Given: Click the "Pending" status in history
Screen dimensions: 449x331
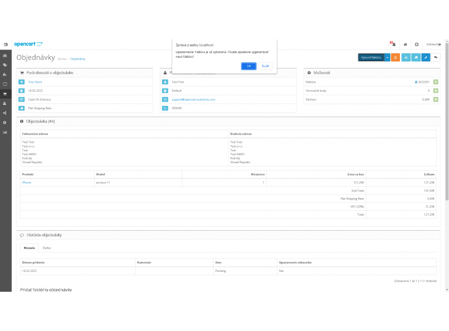Looking at the screenshot, I should (220, 271).
